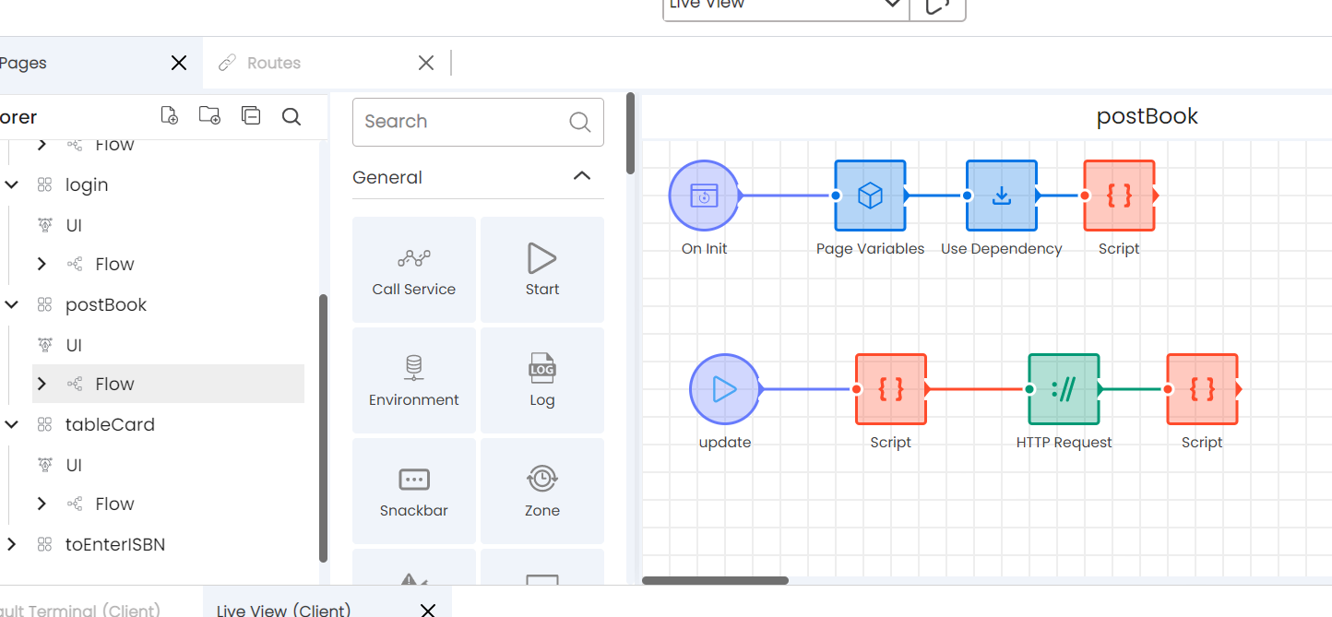Switch to the Routes tab

click(x=273, y=63)
